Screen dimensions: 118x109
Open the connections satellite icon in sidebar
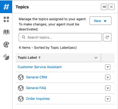pos(6,57)
